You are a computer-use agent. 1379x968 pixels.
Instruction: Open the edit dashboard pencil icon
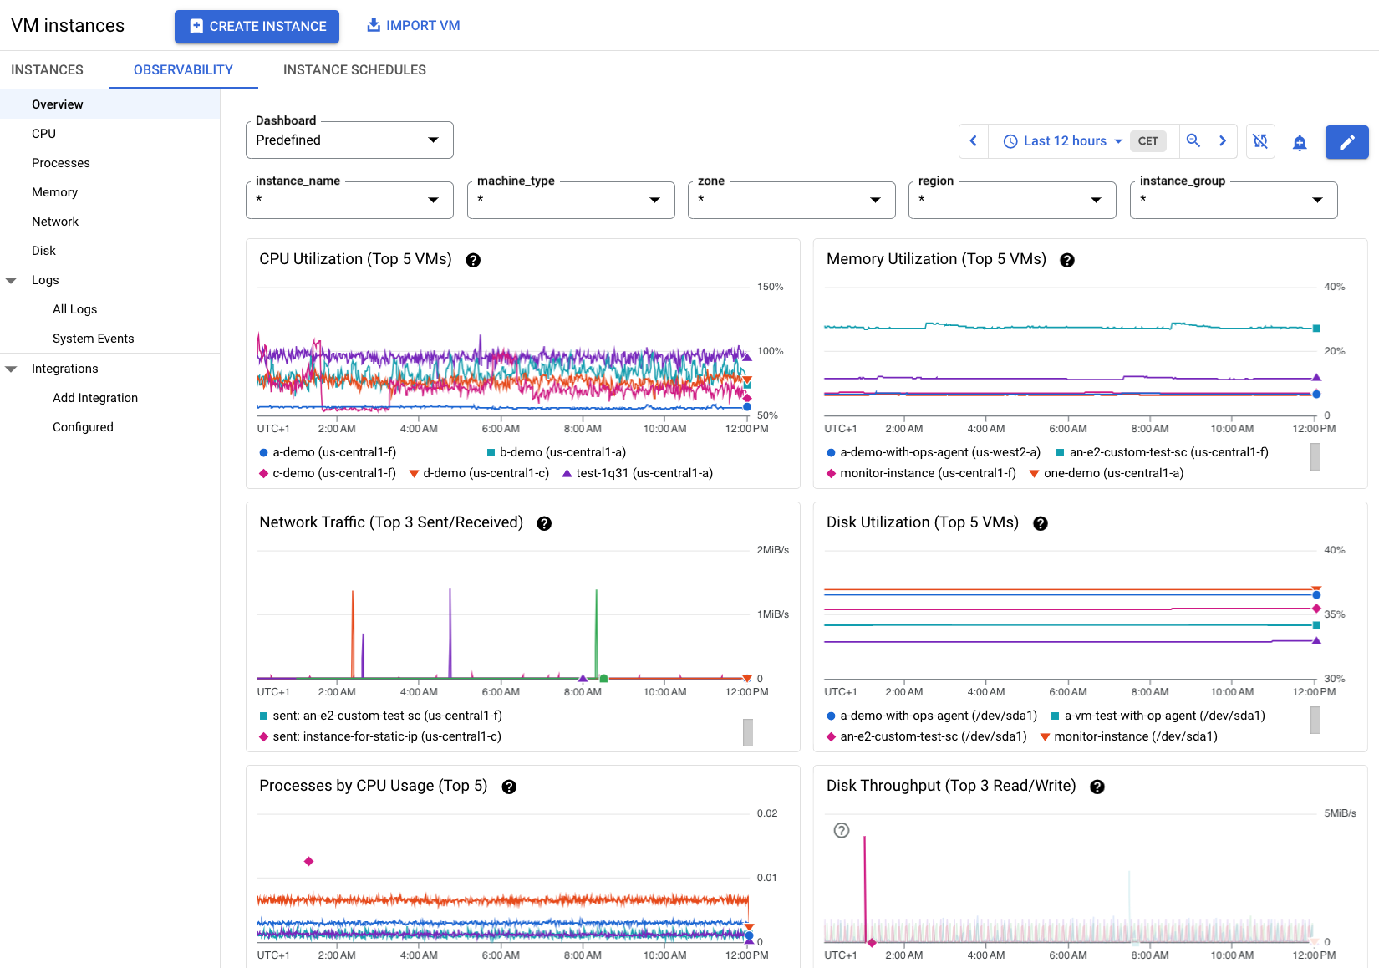pos(1346,141)
